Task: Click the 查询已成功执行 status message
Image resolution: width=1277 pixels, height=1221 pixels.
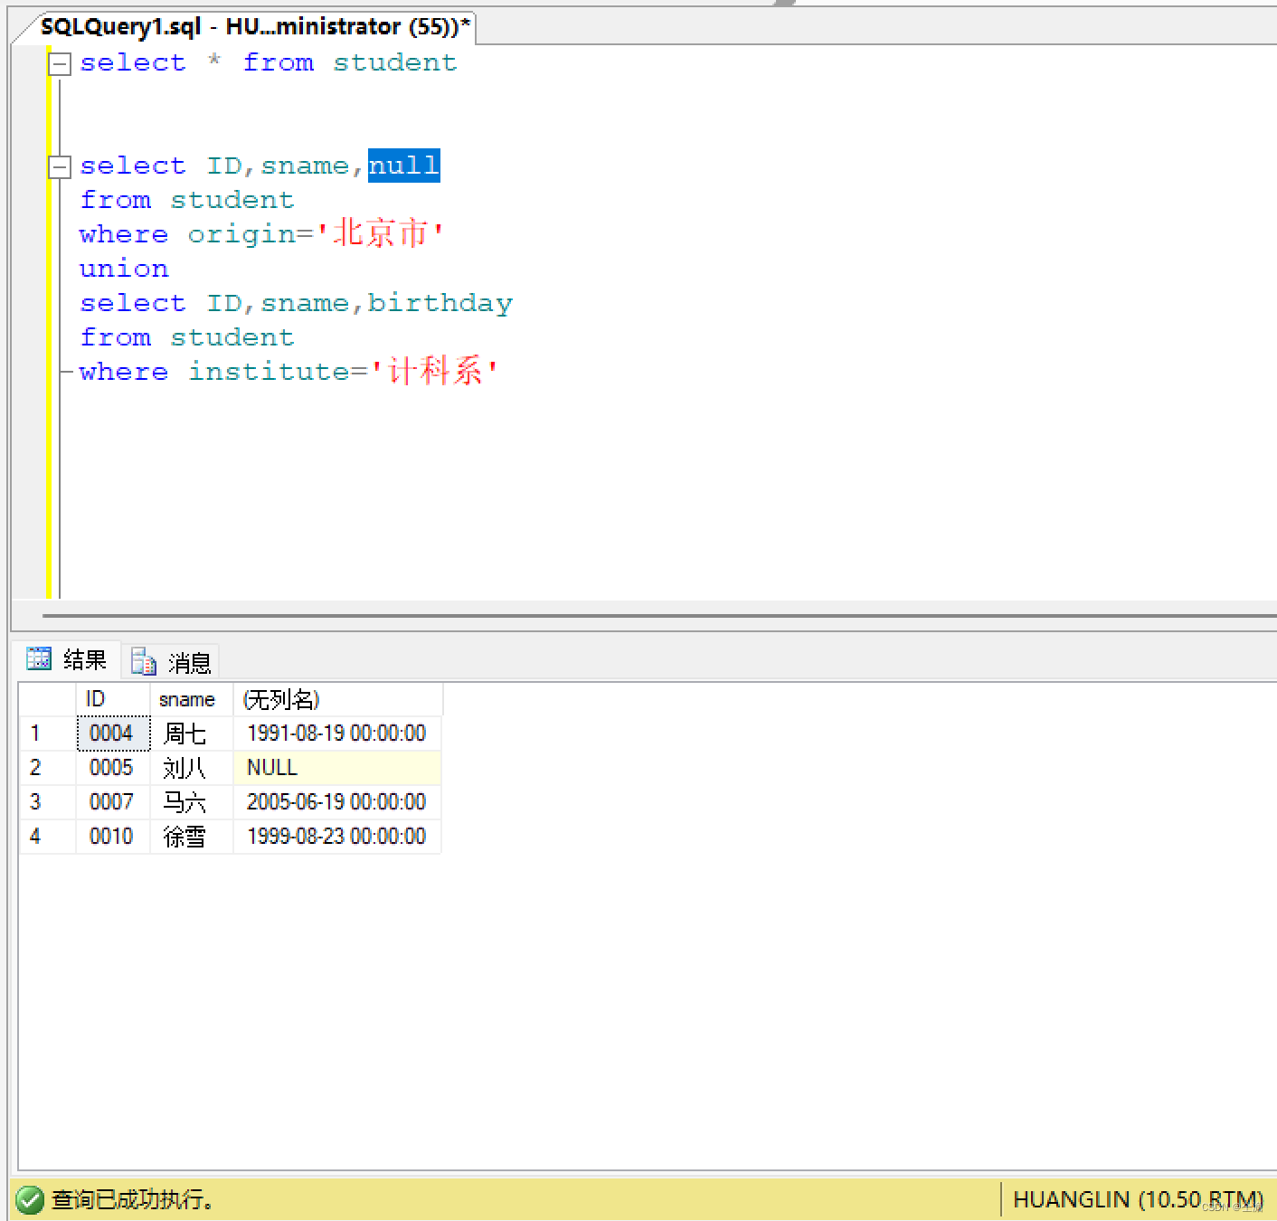Action: 132,1200
